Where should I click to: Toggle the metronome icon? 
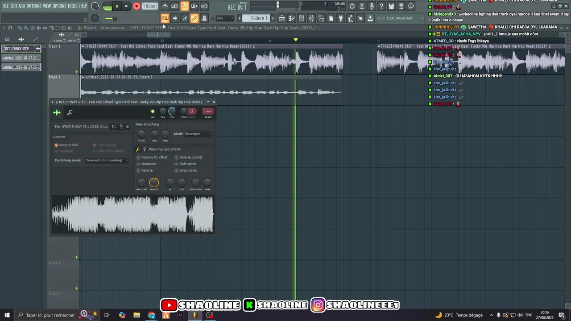(165, 6)
